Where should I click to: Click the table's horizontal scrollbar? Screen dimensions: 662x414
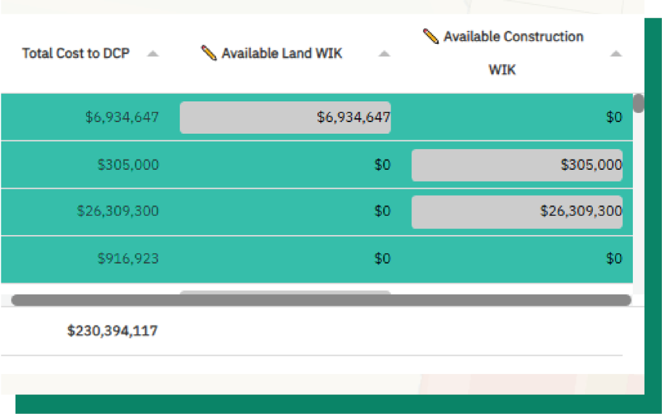pos(321,300)
